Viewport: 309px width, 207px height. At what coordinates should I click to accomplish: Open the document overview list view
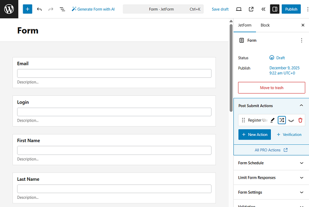tap(62, 9)
